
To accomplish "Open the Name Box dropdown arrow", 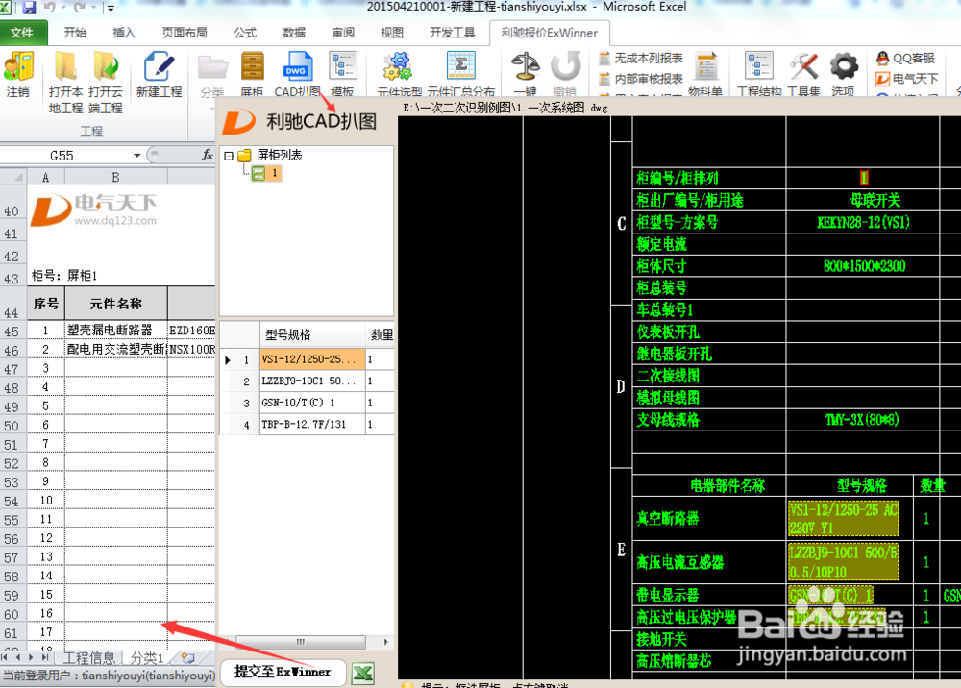I will [136, 156].
